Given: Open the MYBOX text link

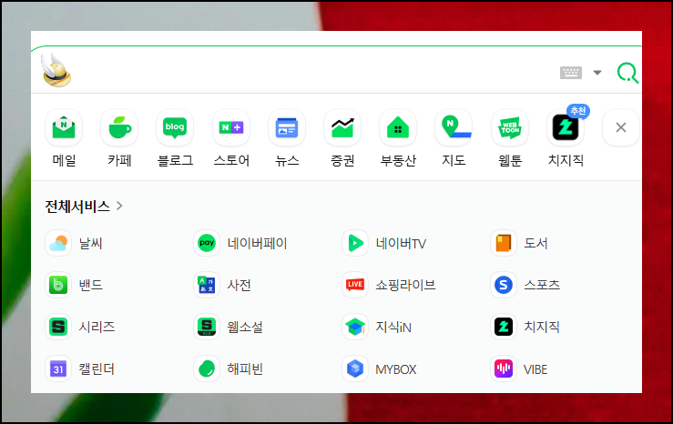Looking at the screenshot, I should 396,369.
